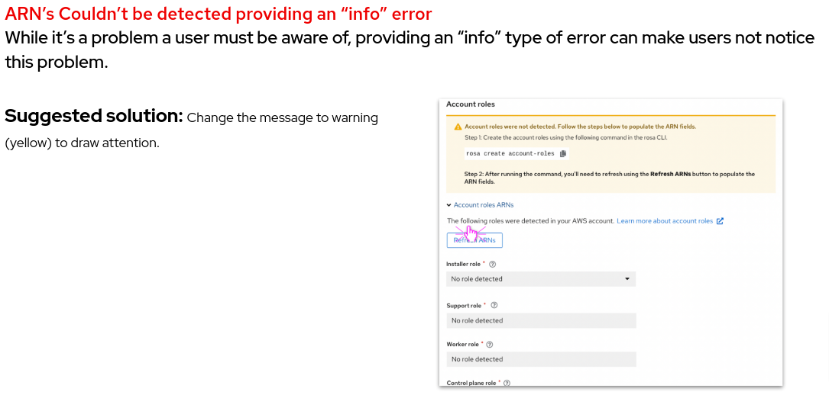
Task: Click the Suggested solution heading text
Action: (x=93, y=117)
